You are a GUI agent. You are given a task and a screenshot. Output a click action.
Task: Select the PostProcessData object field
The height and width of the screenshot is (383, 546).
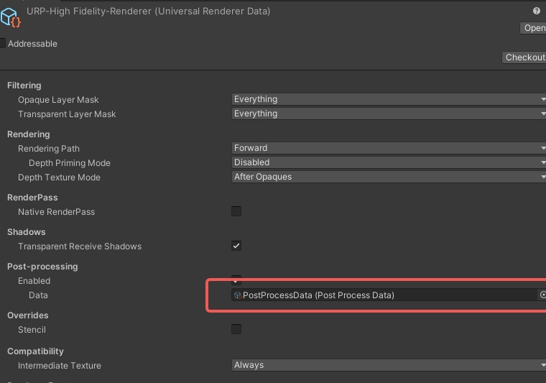click(x=384, y=295)
